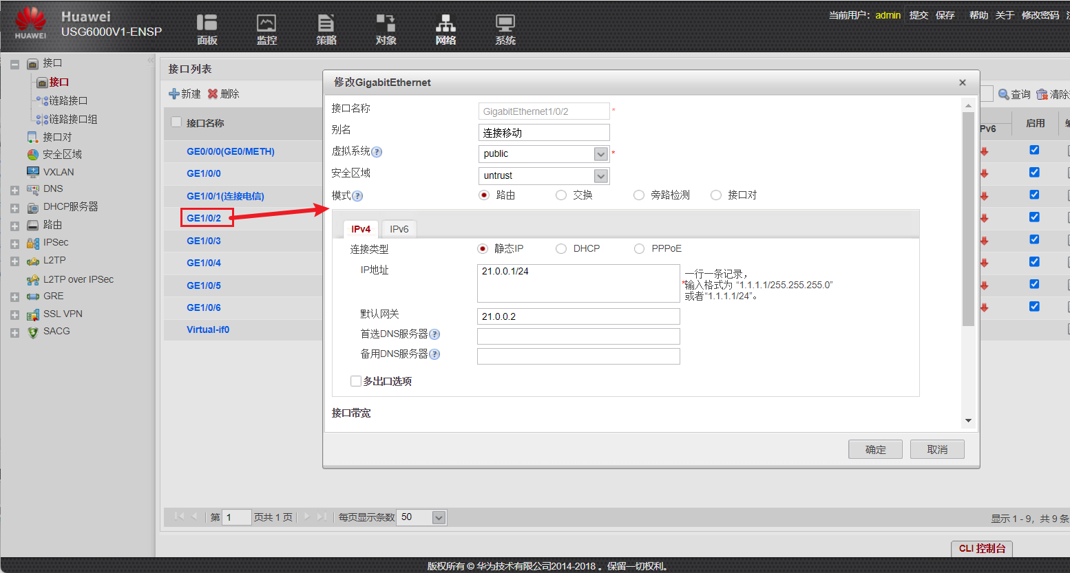Click the IPSec sidebar icon

[x=32, y=243]
